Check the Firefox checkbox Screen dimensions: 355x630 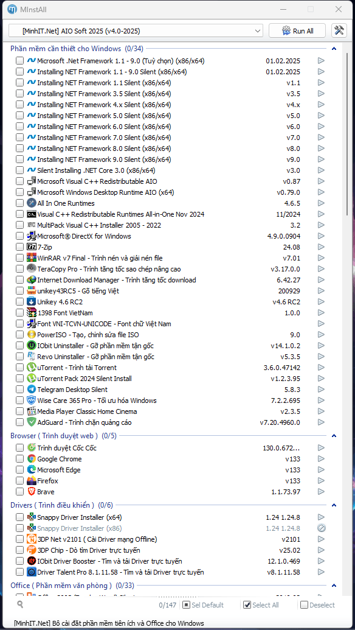point(19,480)
